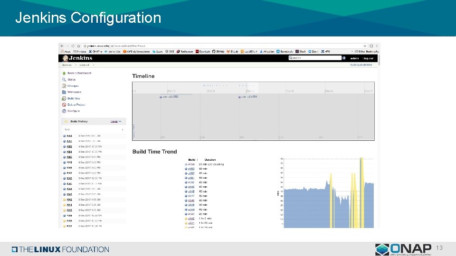Click the Back to Dashboard arrow icon

point(64,73)
